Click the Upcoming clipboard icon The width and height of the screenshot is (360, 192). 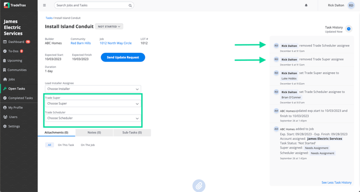coord(5,61)
